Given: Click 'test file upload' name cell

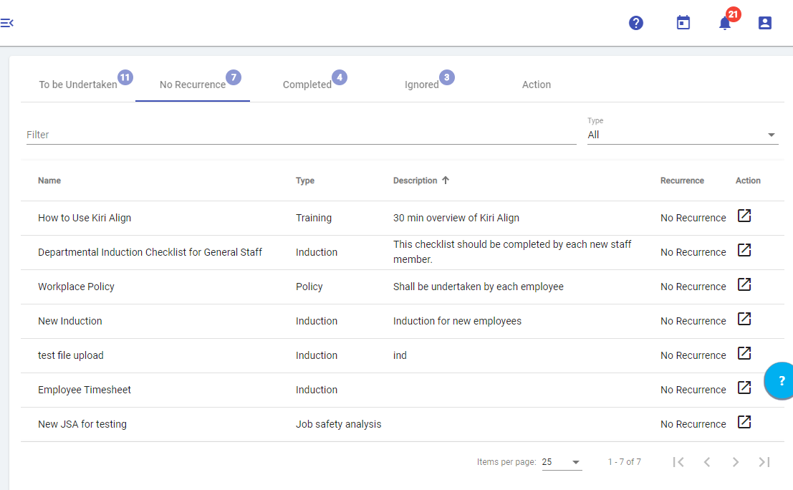Looking at the screenshot, I should coord(71,355).
